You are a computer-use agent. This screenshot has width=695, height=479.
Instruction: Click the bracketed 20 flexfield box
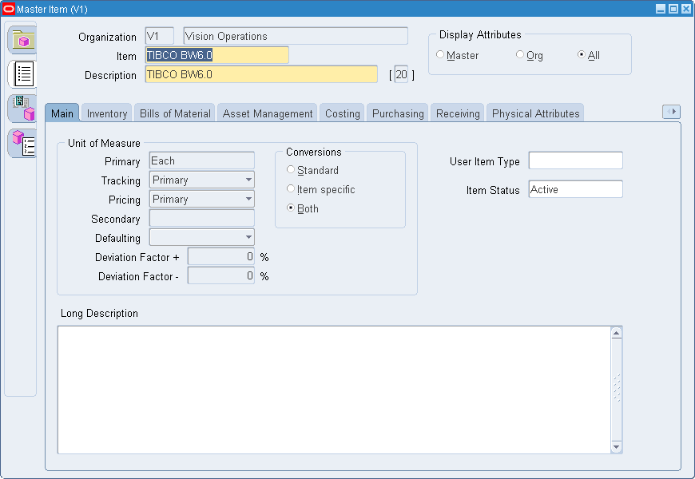click(401, 74)
